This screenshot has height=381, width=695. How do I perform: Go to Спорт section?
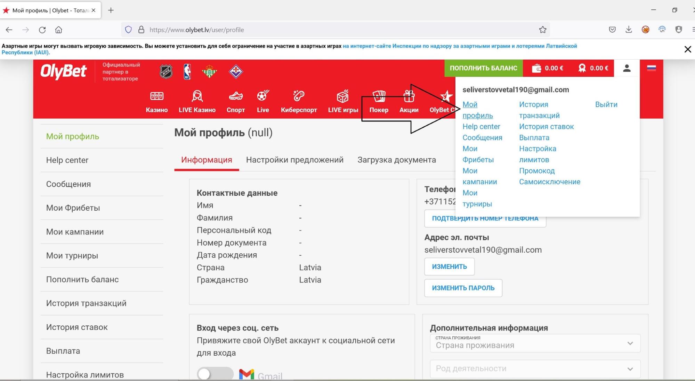pos(236,102)
